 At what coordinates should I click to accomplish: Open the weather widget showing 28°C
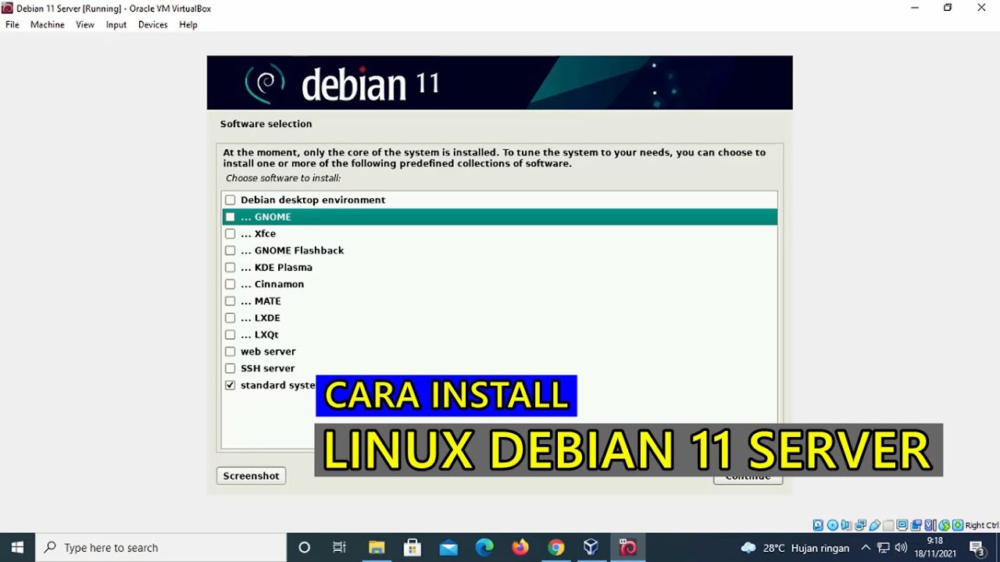point(795,547)
